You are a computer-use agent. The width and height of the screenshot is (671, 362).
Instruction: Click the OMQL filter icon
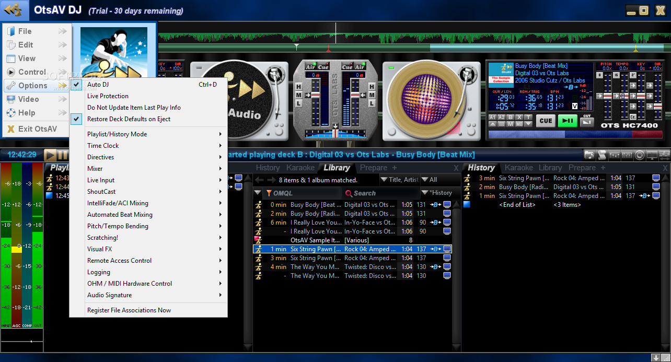pyautogui.click(x=269, y=193)
